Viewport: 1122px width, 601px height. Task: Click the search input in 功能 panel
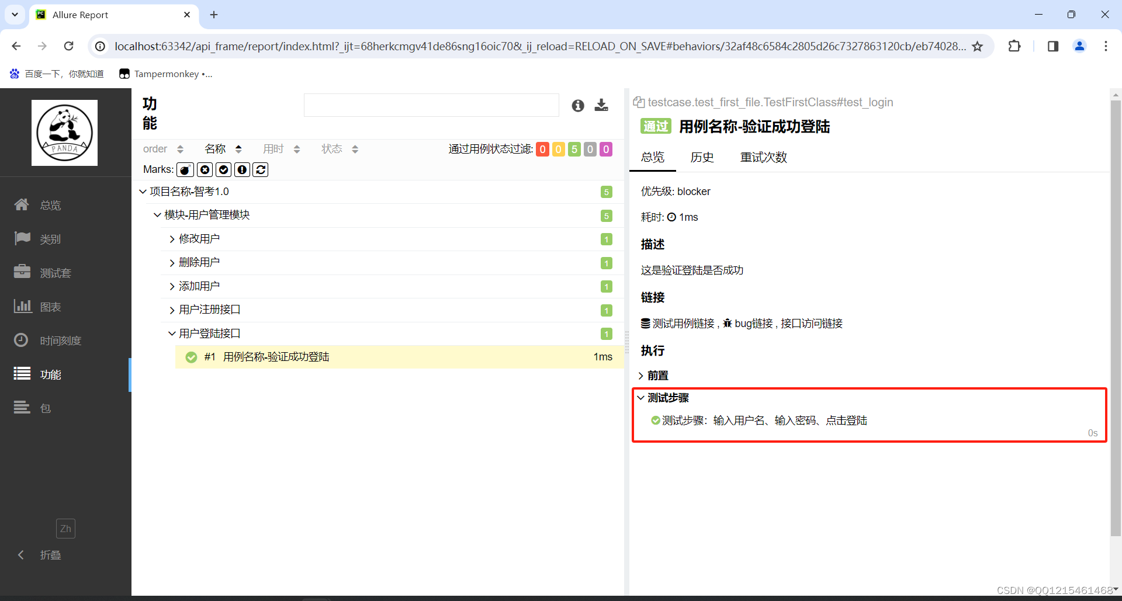[431, 105]
